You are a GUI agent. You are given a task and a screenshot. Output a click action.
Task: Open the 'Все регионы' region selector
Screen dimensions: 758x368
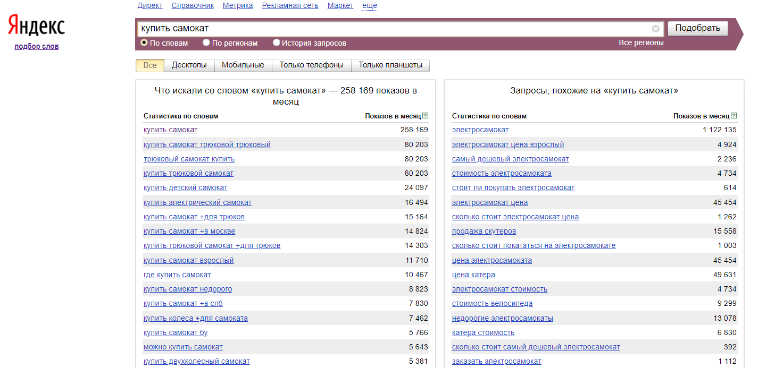[641, 42]
